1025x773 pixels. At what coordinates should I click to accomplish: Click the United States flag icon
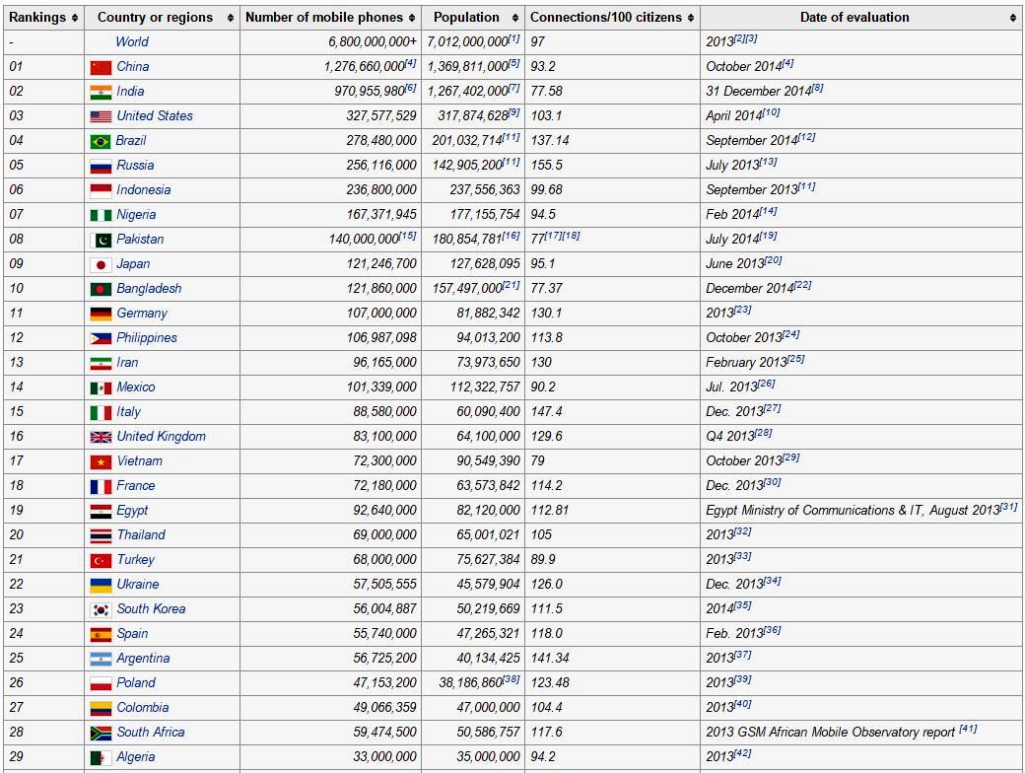pos(101,117)
